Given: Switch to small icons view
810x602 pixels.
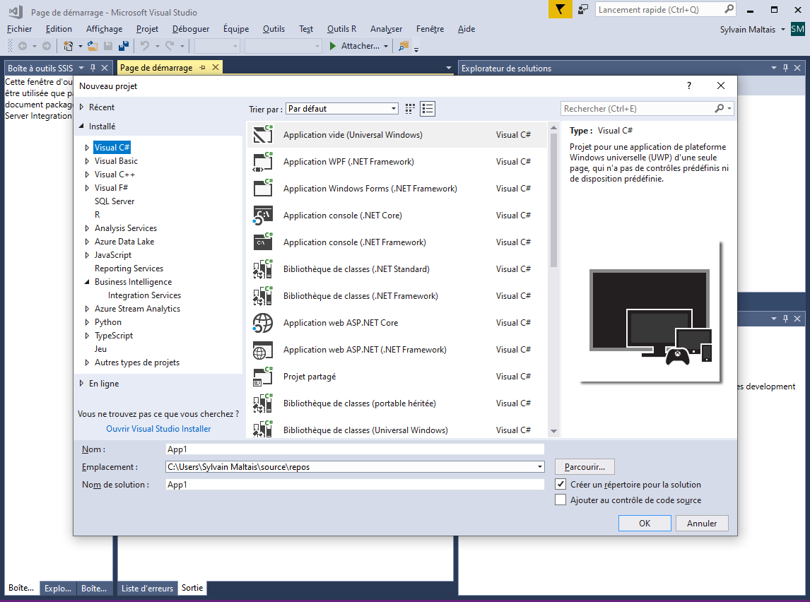Looking at the screenshot, I should point(410,109).
